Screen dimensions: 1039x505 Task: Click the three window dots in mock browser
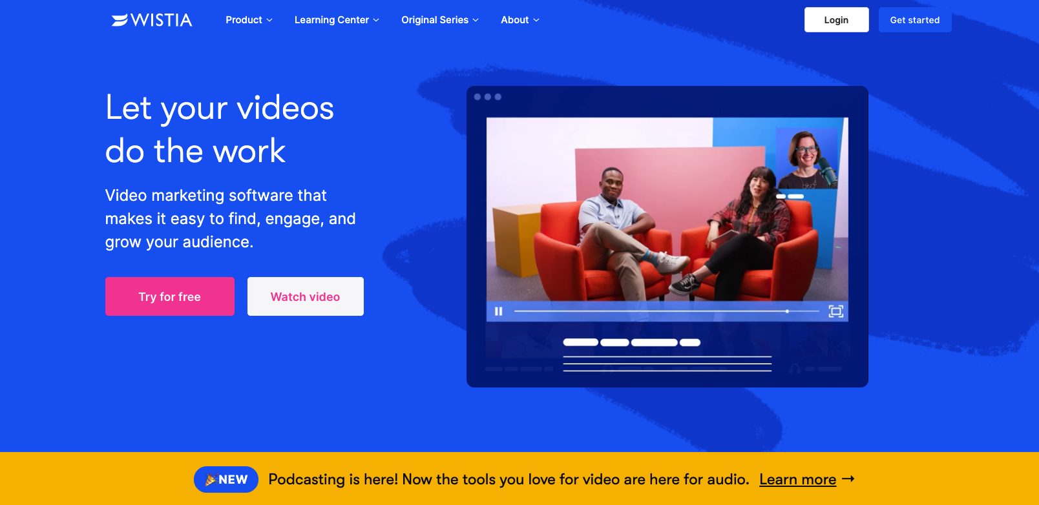(487, 97)
